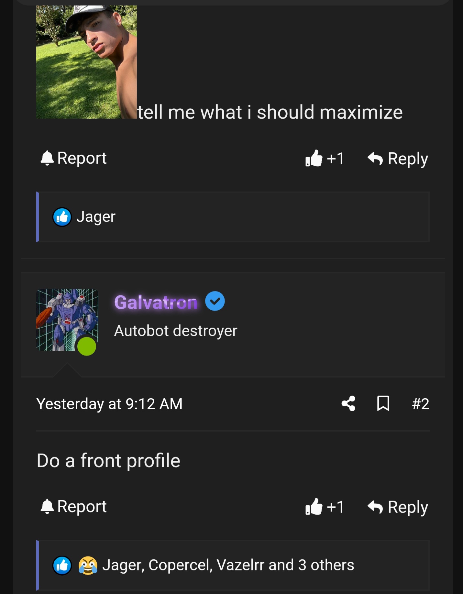Like Galvatron's post with thumbs-up +1
This screenshot has width=463, height=594.
(x=325, y=507)
